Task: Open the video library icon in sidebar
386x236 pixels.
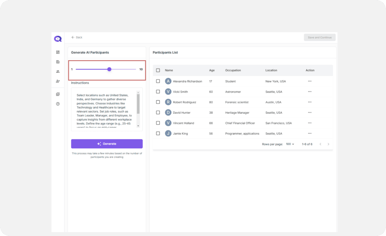Action: pos(58,94)
